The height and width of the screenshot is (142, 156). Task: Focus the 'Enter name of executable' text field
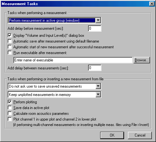pyautogui.click(x=73, y=60)
